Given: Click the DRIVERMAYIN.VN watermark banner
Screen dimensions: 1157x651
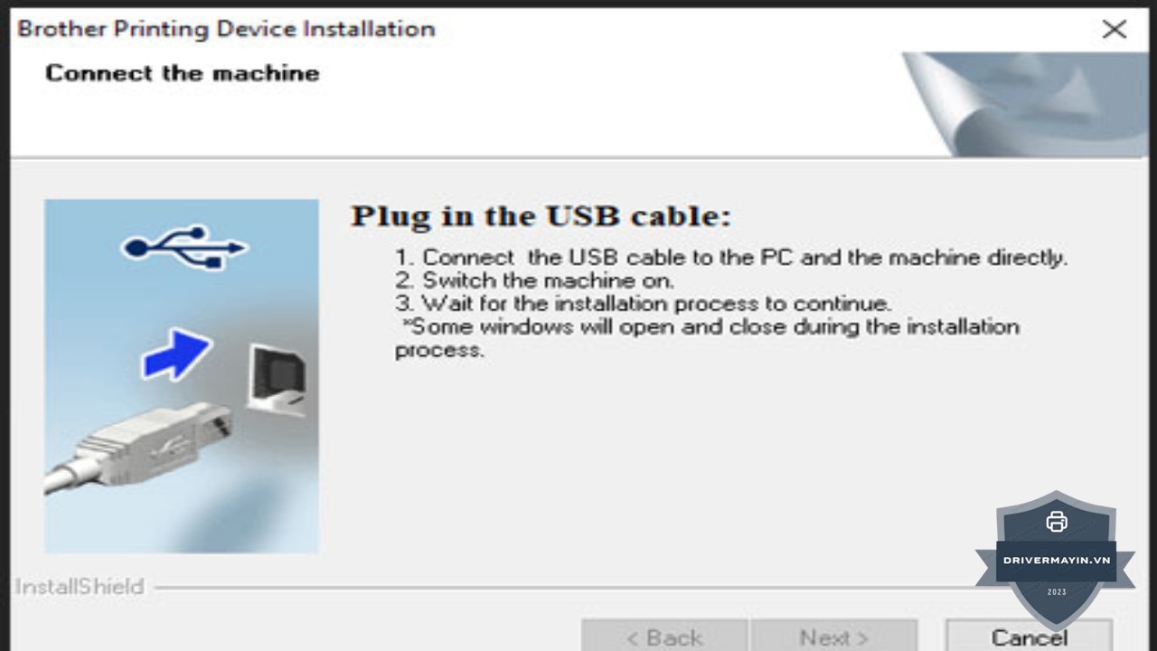Looking at the screenshot, I should point(1056,560).
